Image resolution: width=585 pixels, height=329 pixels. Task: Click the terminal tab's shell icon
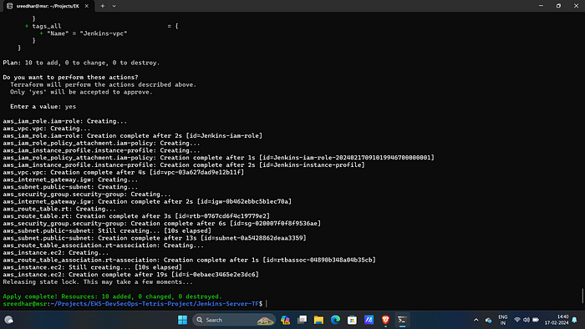pyautogui.click(x=10, y=6)
